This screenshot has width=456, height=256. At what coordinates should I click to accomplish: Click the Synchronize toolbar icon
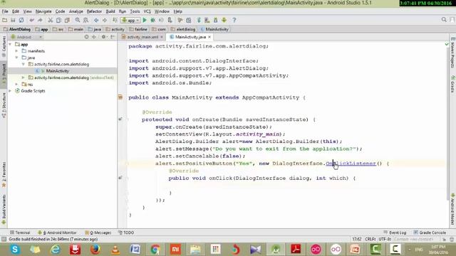coord(21,20)
